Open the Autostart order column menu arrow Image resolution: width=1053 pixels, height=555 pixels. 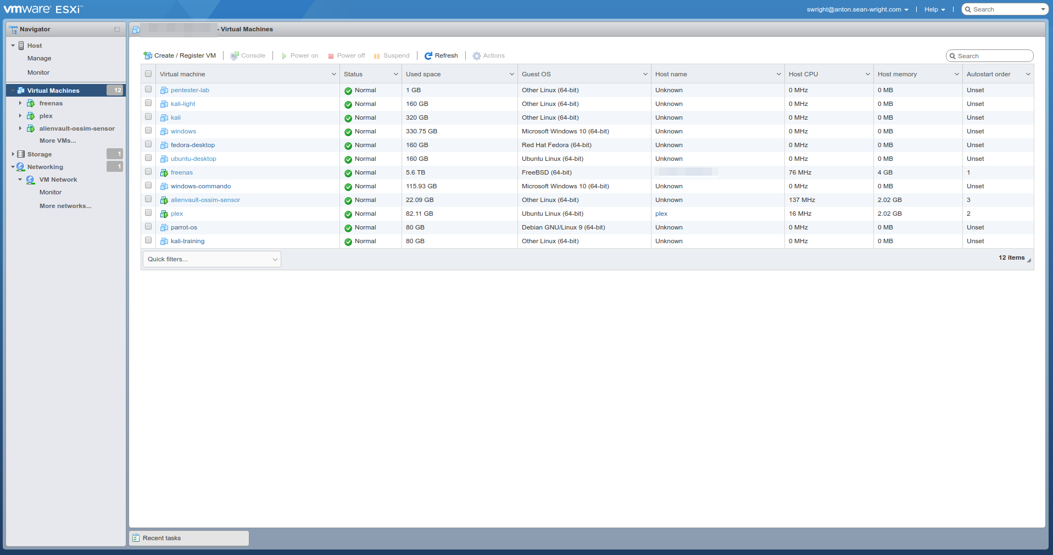tap(1028, 74)
